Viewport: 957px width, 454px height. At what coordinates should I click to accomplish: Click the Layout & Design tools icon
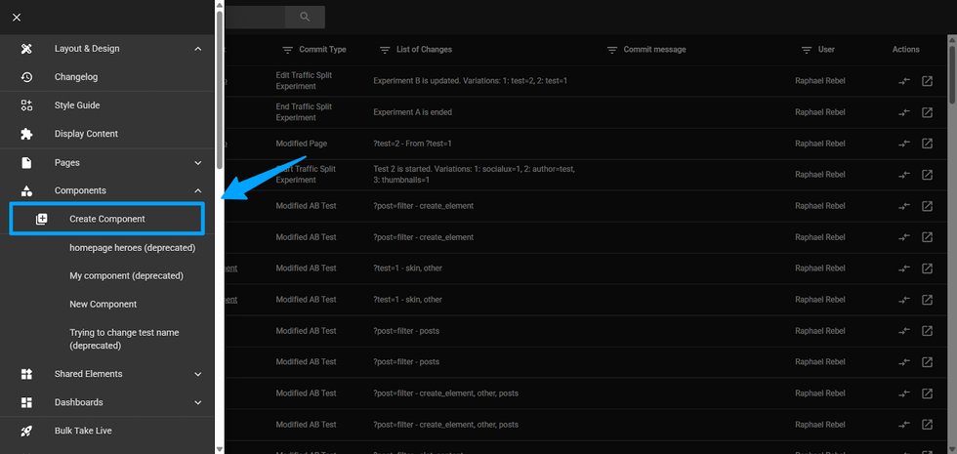pyautogui.click(x=26, y=49)
